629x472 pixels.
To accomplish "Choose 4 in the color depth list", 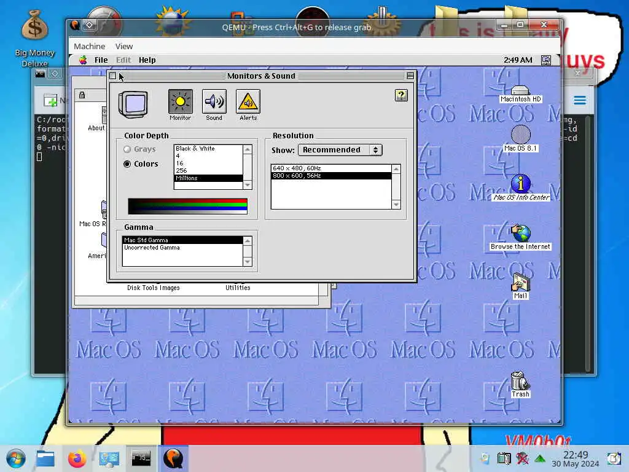I will click(x=208, y=155).
